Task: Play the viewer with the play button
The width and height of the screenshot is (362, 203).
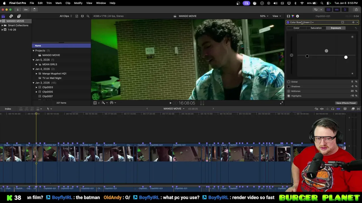Action: click(x=170, y=103)
